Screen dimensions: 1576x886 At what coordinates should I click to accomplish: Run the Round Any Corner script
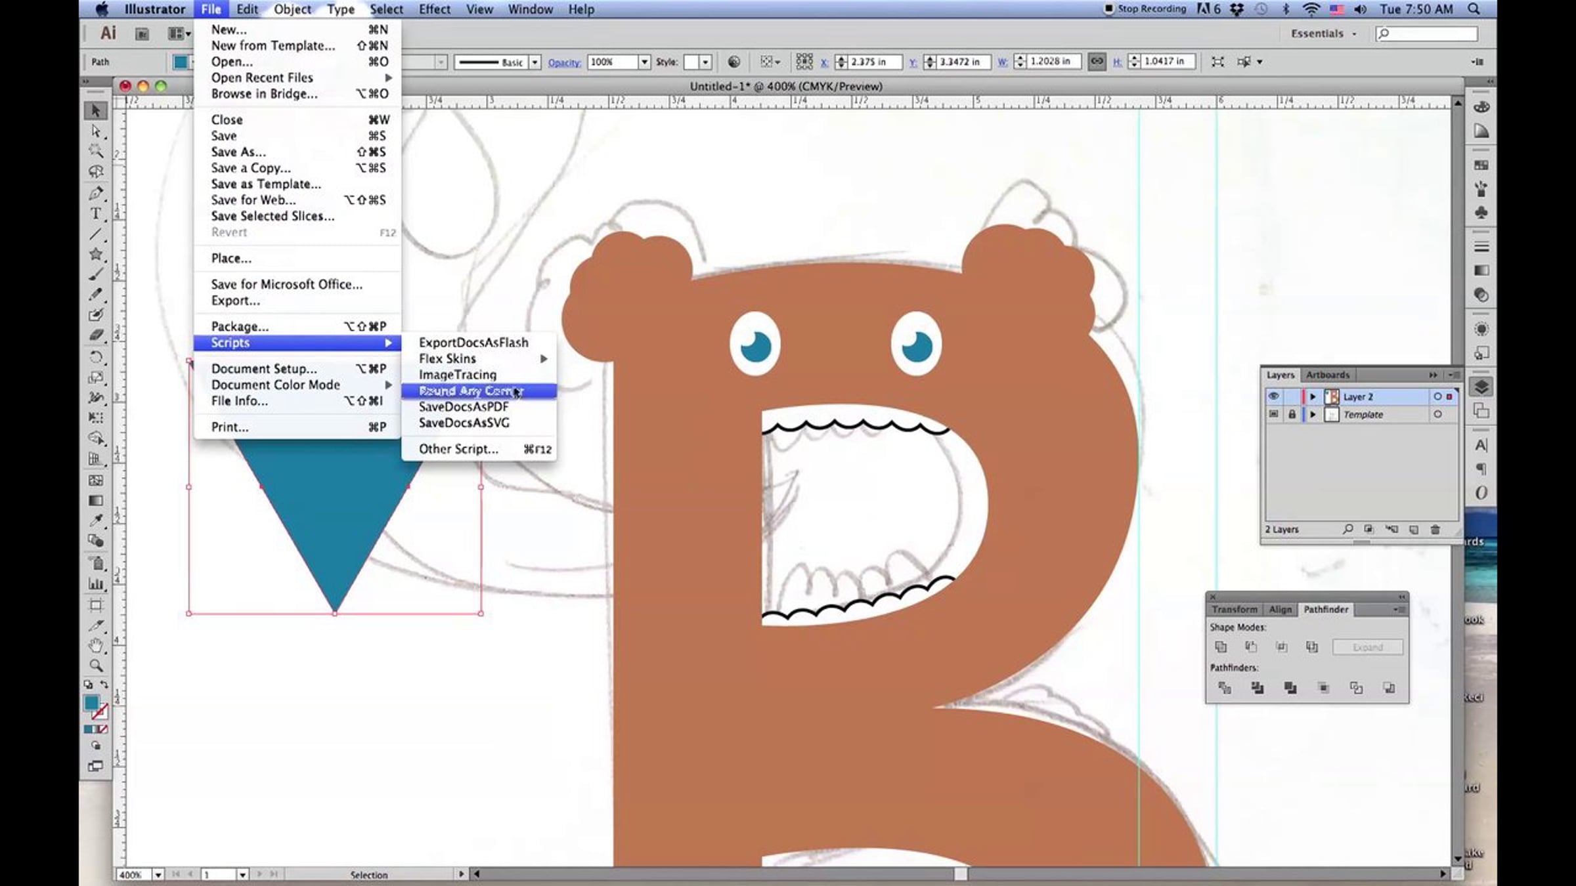pyautogui.click(x=470, y=391)
